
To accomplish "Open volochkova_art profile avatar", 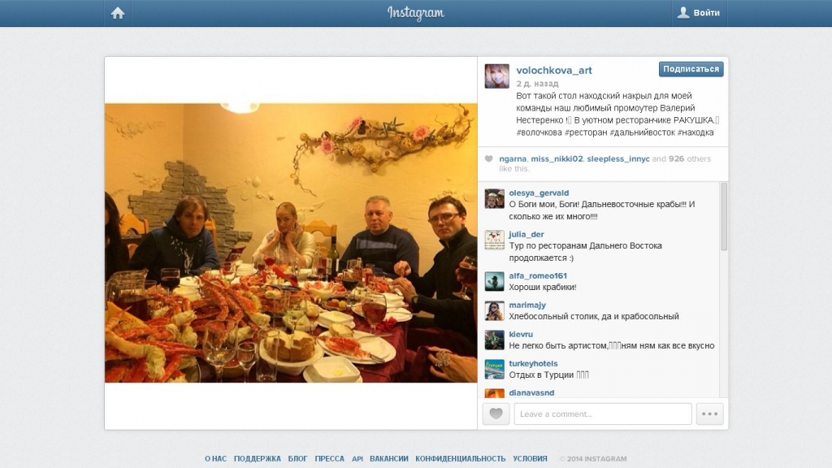I will point(496,76).
